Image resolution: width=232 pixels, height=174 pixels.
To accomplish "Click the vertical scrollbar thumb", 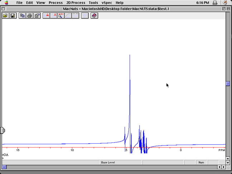I will pos(228,83).
